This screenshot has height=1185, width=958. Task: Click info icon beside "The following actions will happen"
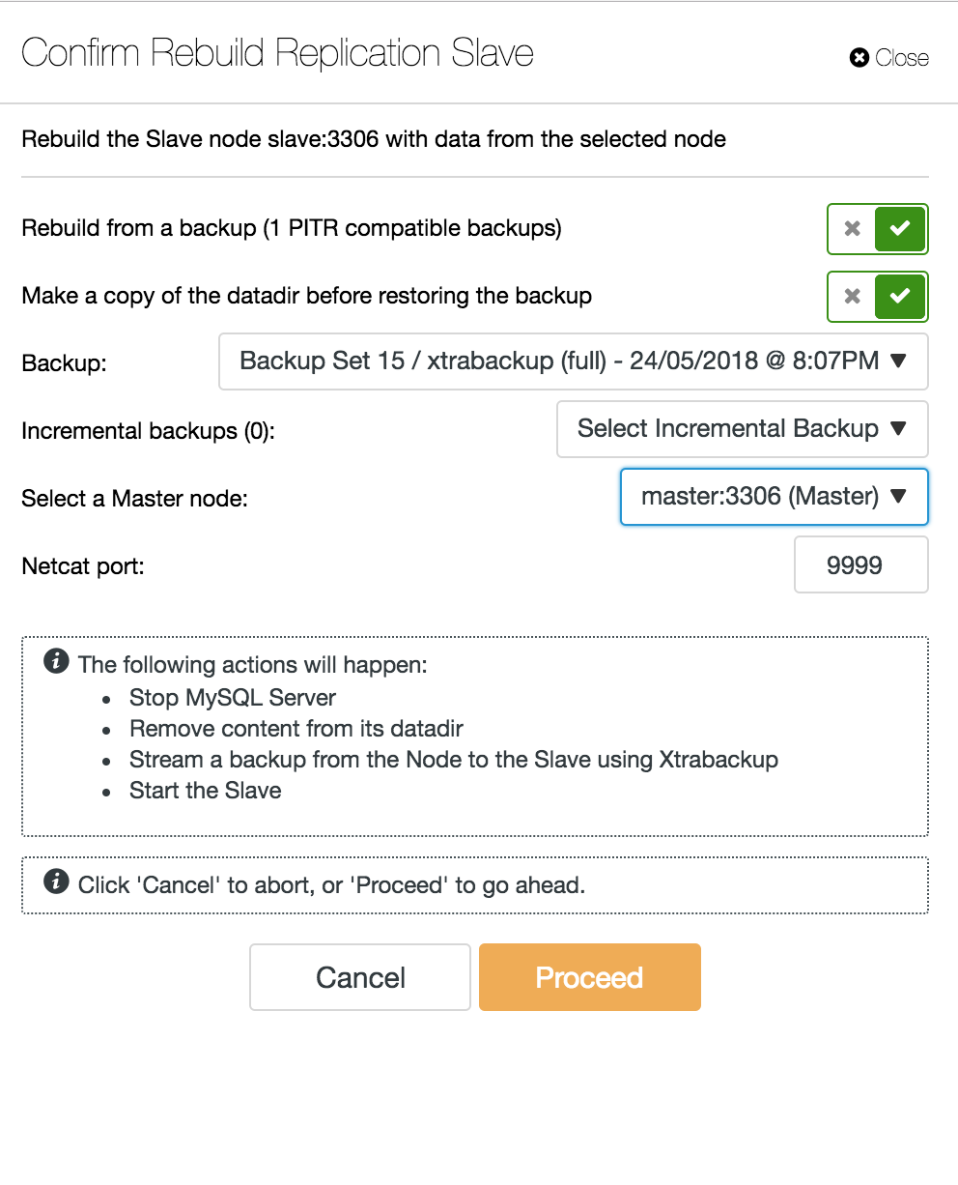coord(57,662)
